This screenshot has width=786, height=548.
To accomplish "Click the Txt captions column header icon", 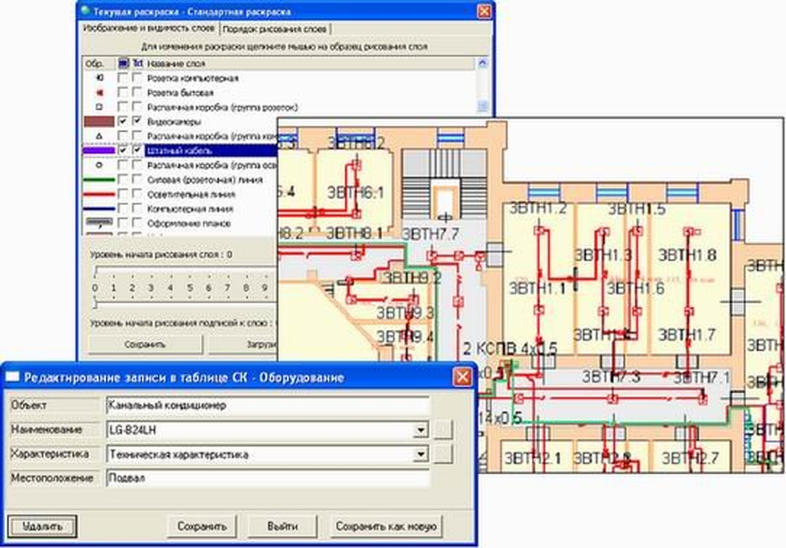I will pos(138,64).
